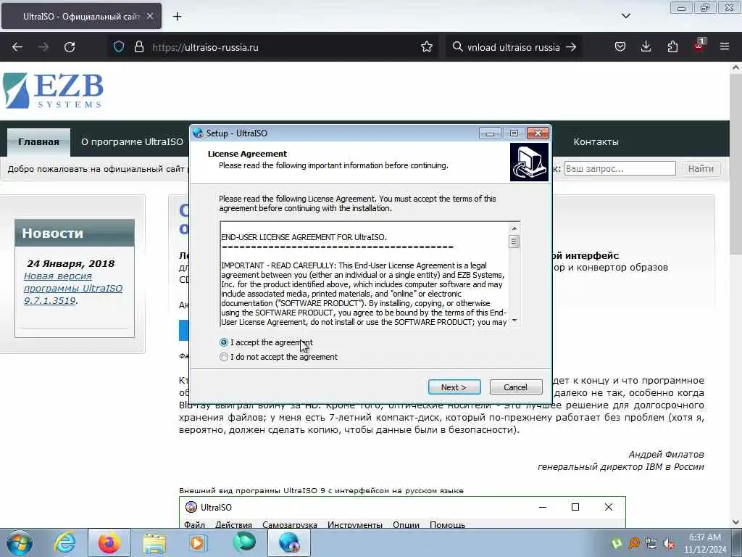Open the Windows Start menu

click(20, 542)
